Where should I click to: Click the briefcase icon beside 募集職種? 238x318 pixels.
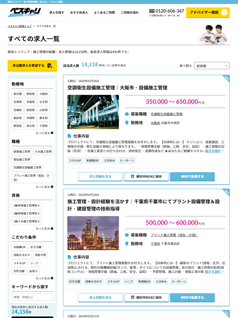coord(127,114)
